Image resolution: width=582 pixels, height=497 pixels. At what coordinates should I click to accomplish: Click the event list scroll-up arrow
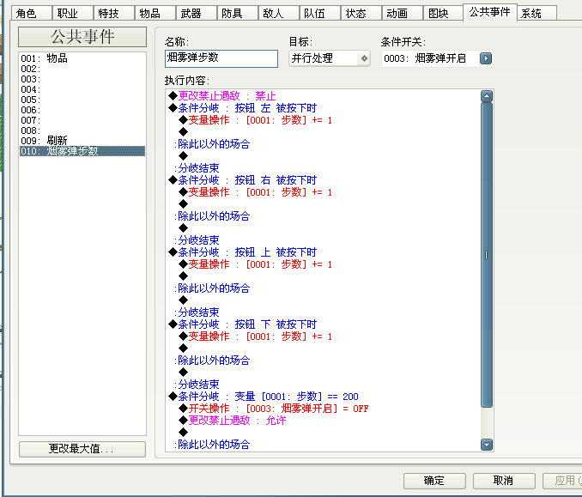pyautogui.click(x=487, y=96)
